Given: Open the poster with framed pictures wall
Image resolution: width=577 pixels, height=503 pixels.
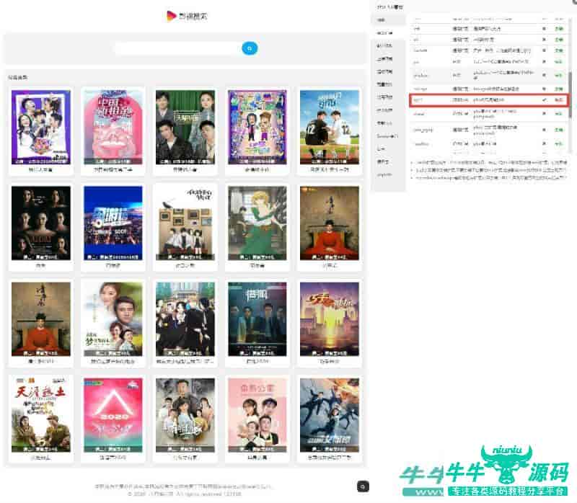Looking at the screenshot, I should tap(185, 223).
